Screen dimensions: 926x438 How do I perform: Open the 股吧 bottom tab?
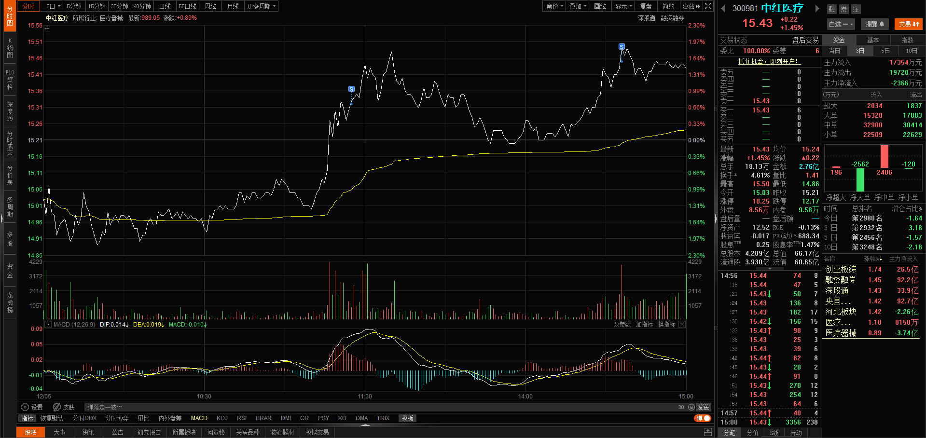coord(31,432)
